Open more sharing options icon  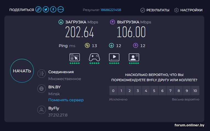click(61, 10)
